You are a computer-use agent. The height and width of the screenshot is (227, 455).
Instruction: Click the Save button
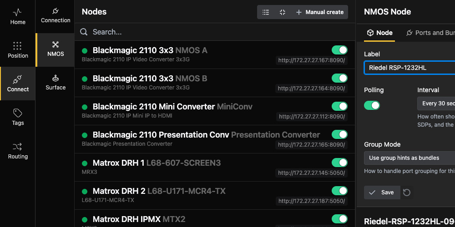click(x=382, y=192)
